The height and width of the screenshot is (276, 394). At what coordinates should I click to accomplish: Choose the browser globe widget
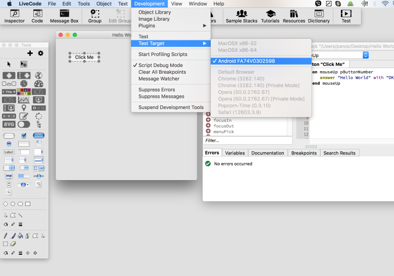tap(38, 75)
